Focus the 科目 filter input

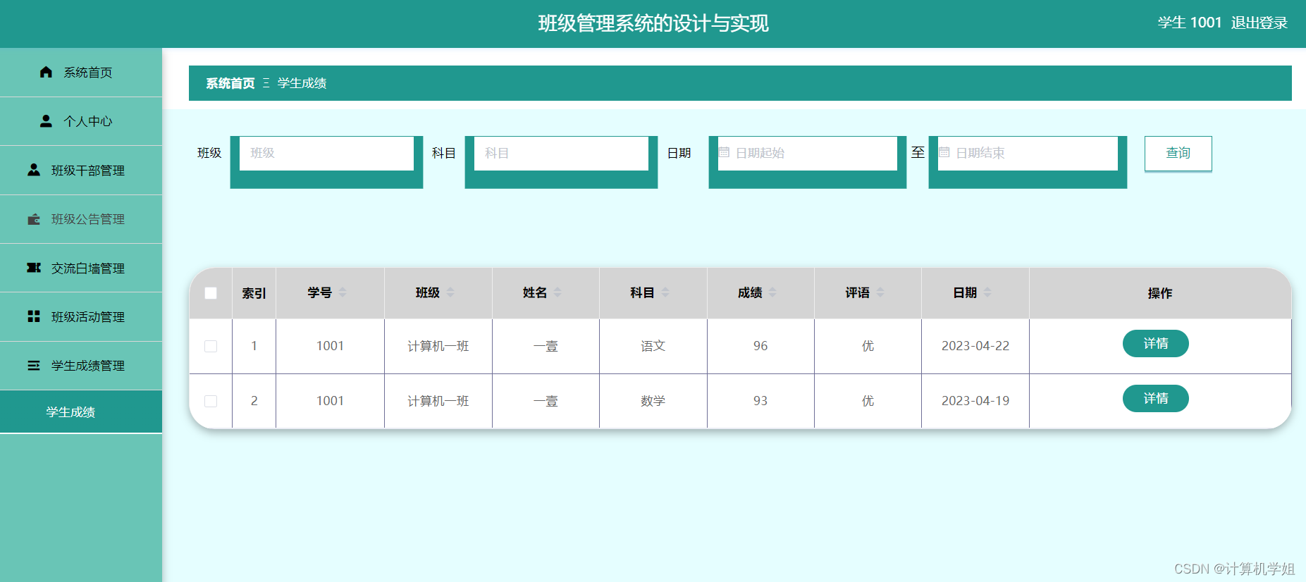click(561, 153)
